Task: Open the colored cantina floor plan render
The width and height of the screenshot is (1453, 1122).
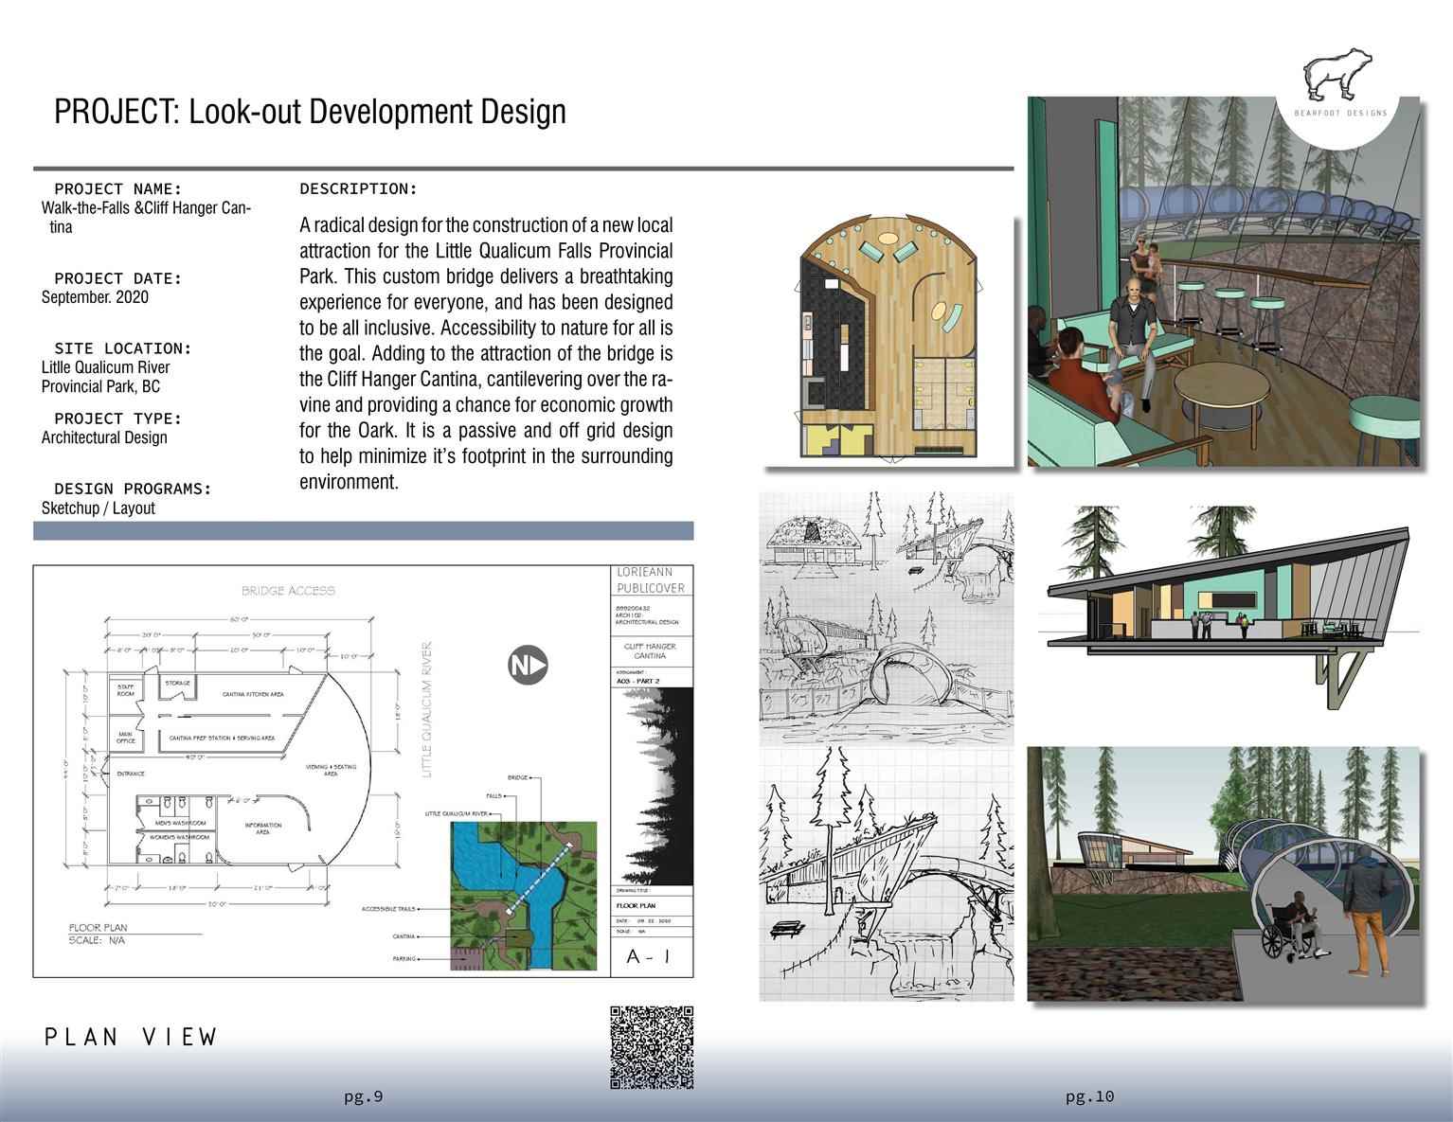Action: (x=888, y=339)
